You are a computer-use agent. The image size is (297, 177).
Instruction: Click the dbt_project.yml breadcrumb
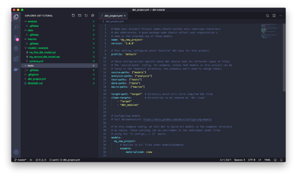[x=114, y=21]
